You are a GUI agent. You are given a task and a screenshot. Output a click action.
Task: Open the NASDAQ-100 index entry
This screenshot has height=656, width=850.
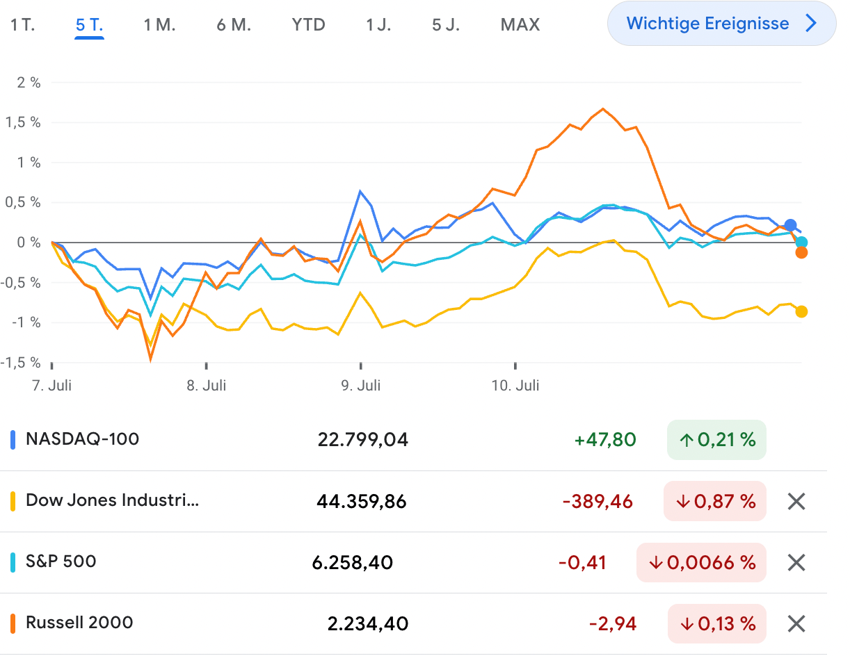click(x=82, y=439)
